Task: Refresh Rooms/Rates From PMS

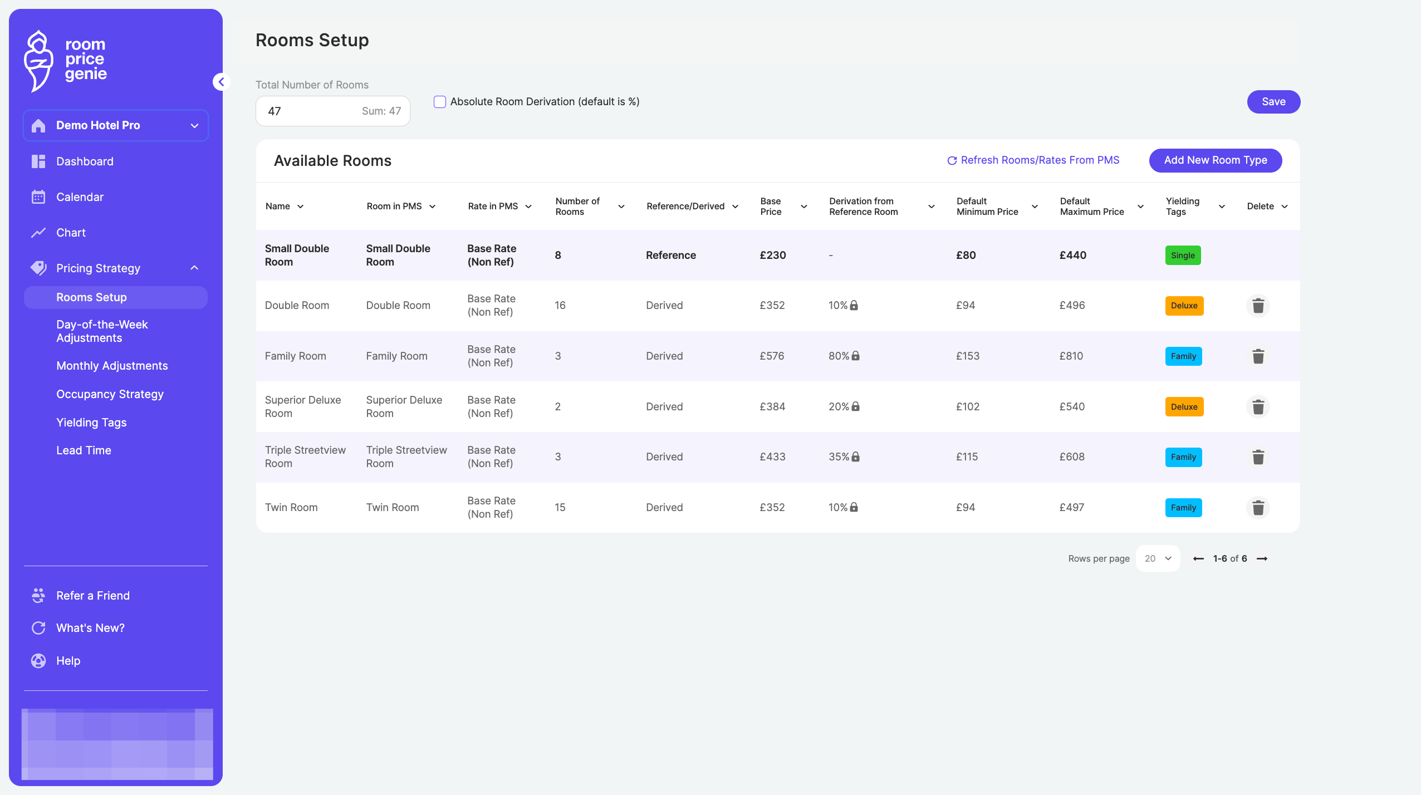Action: click(x=1033, y=160)
